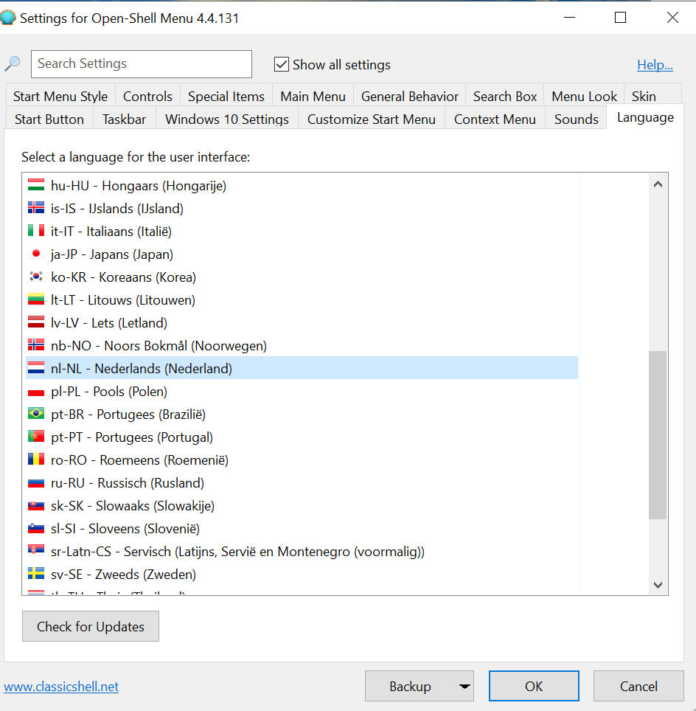Click the Brazilian flag icon
The height and width of the screenshot is (711, 696).
point(36,414)
